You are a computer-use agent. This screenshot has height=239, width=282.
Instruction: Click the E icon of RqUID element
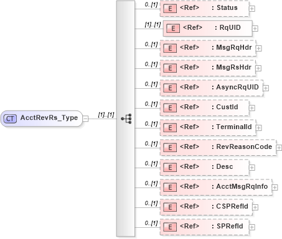click(173, 29)
